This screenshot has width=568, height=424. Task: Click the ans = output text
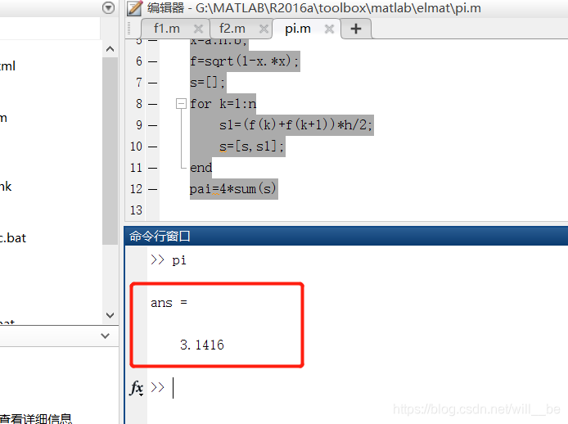click(x=169, y=303)
